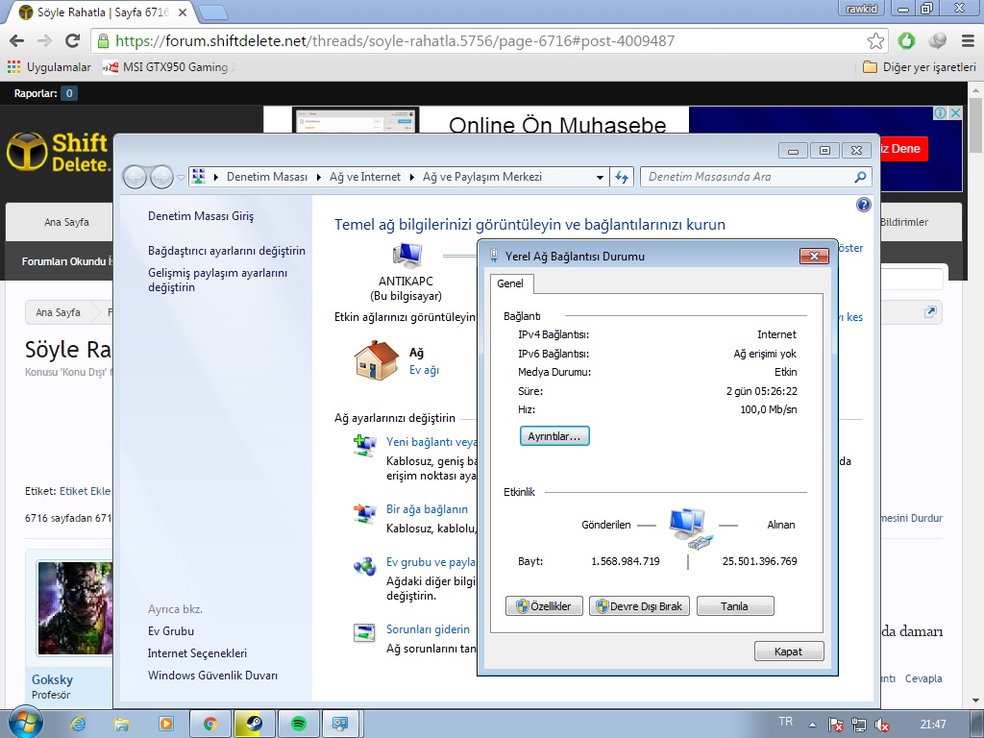
Task: Click the address bar refresh button
Action: coord(622,178)
